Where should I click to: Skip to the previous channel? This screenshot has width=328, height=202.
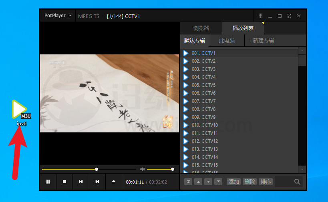pos(81,182)
